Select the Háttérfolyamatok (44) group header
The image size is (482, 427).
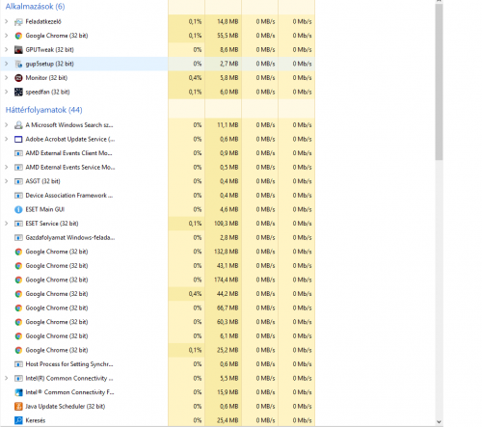click(x=44, y=110)
